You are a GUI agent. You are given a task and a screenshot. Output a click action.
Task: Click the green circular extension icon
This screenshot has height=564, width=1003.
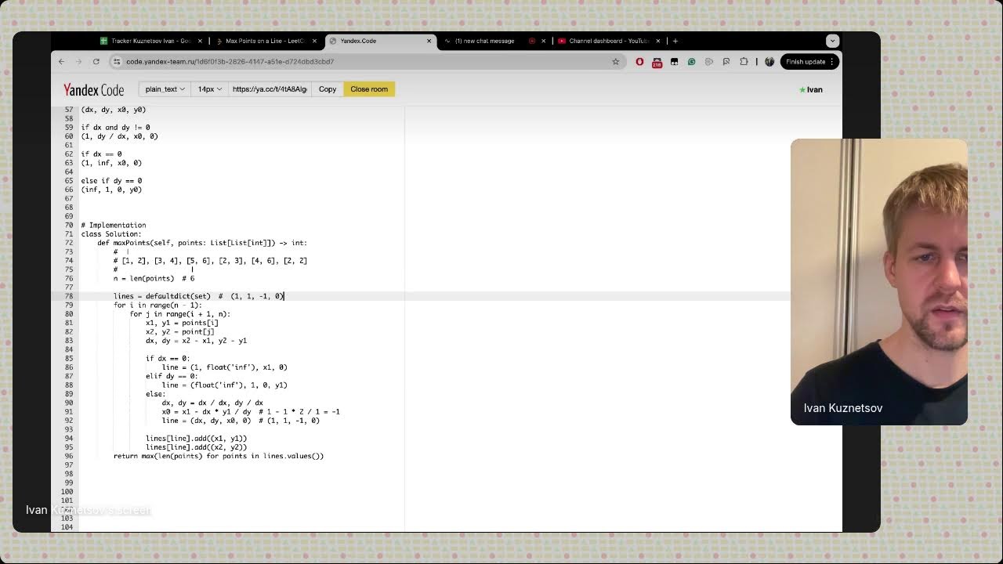691,61
